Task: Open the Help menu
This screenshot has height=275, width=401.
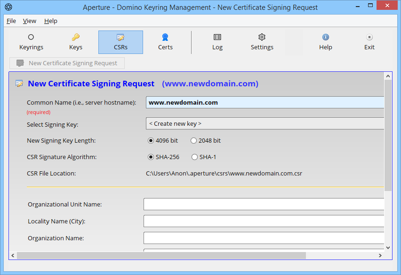Action: (51, 21)
